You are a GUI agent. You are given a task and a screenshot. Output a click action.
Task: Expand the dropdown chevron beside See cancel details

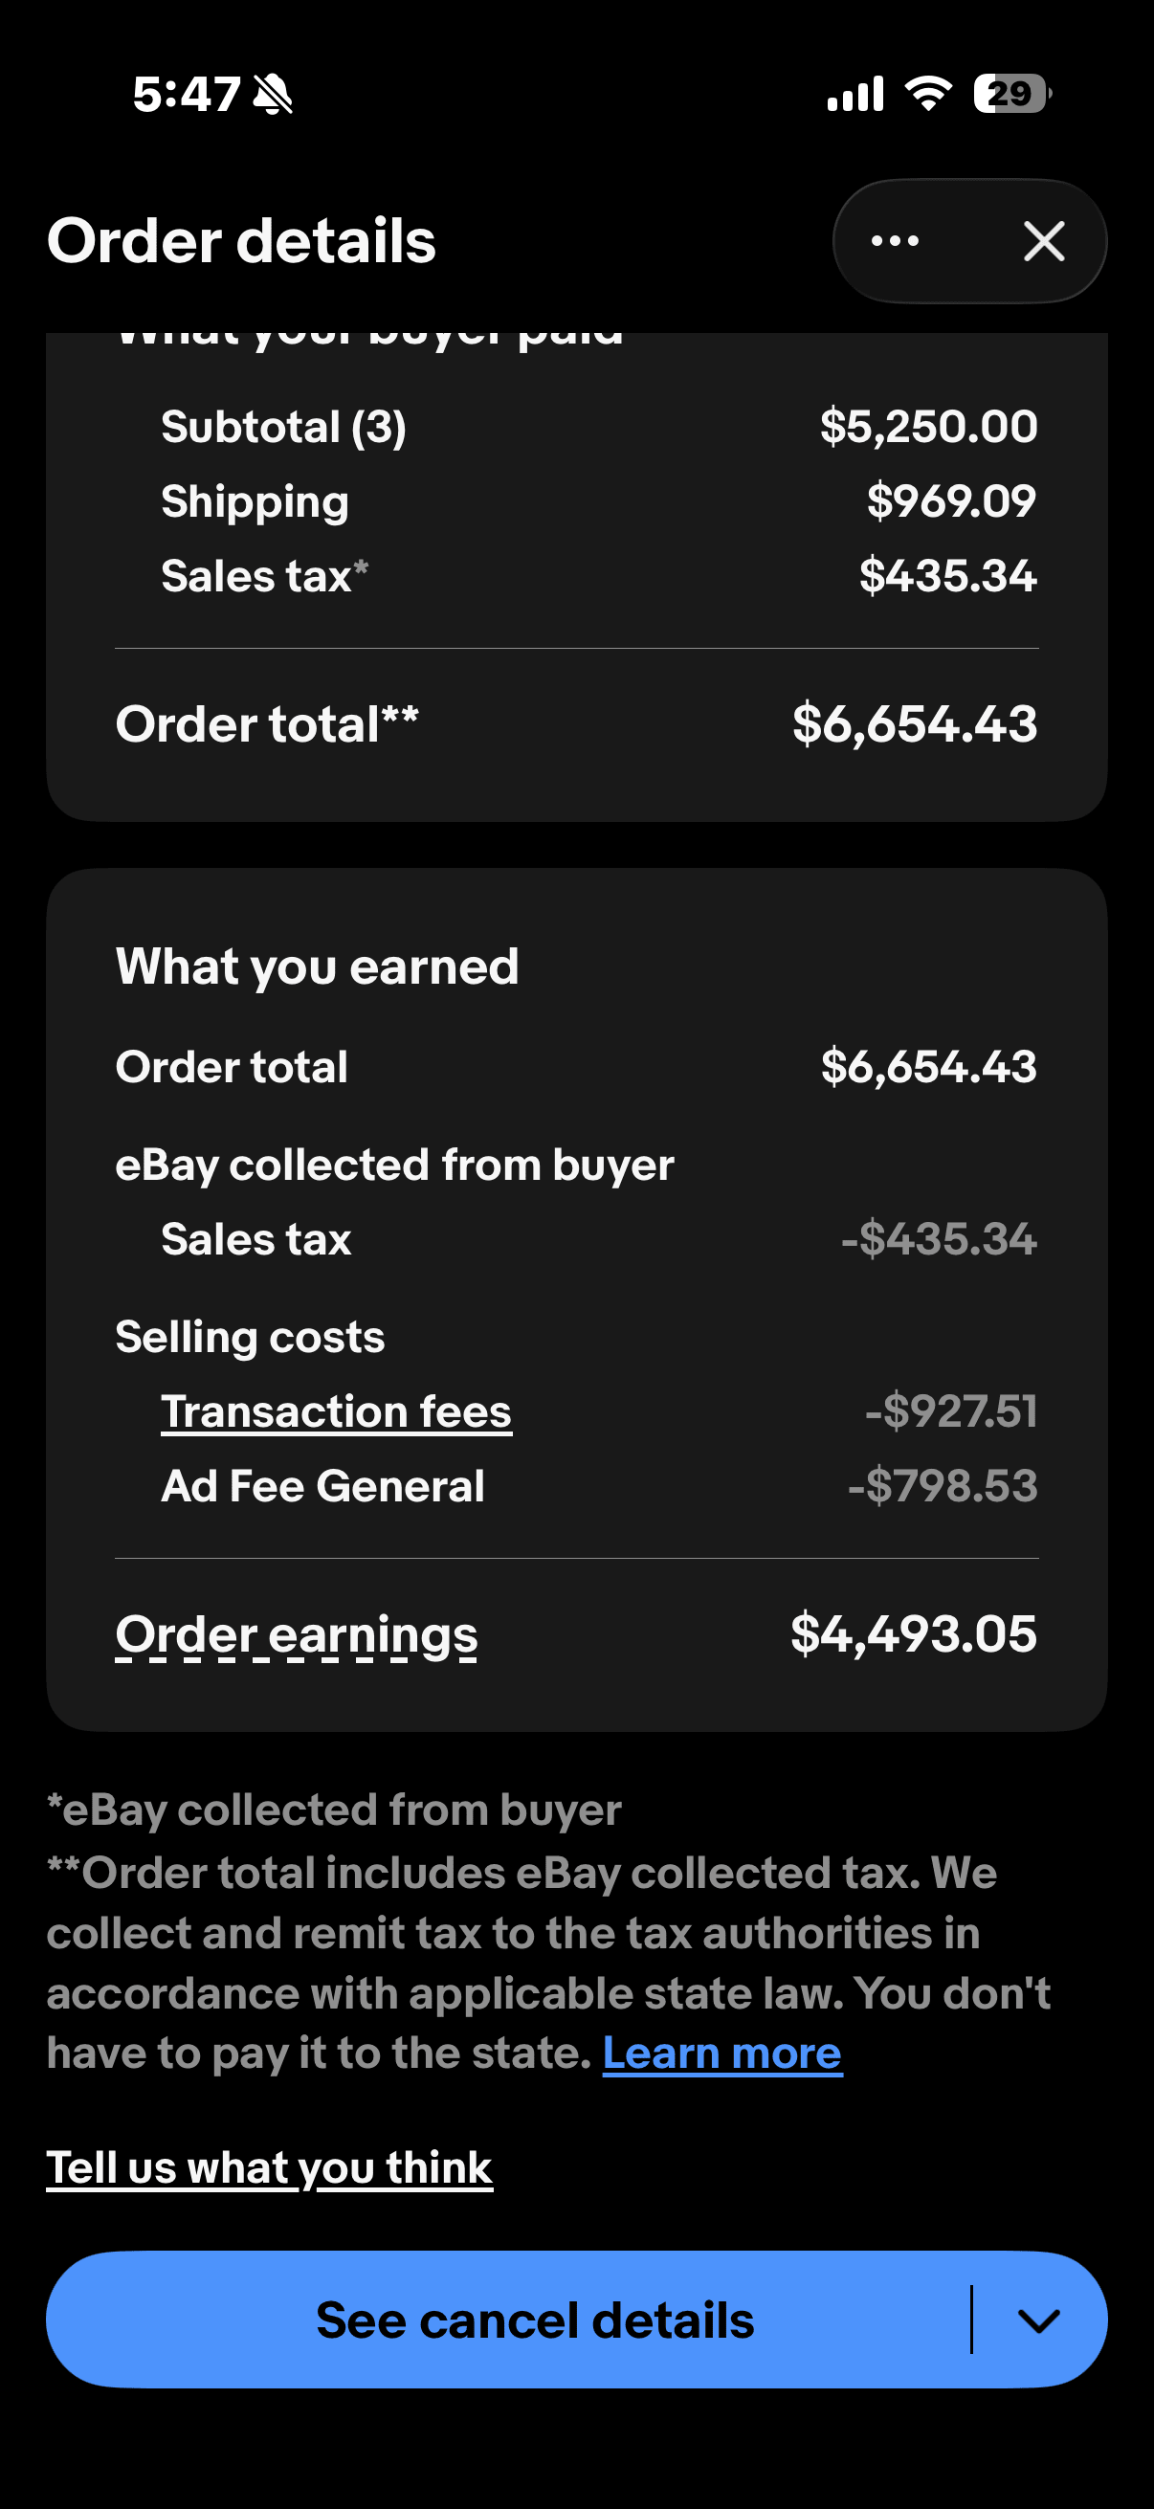[1038, 2320]
